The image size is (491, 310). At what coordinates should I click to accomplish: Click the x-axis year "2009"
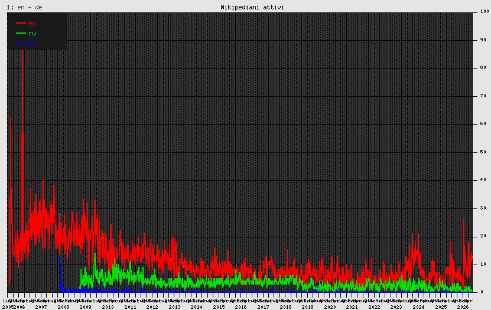pyautogui.click(x=86, y=307)
